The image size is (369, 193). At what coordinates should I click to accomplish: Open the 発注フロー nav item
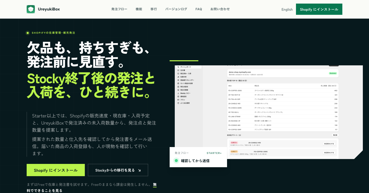point(119,9)
